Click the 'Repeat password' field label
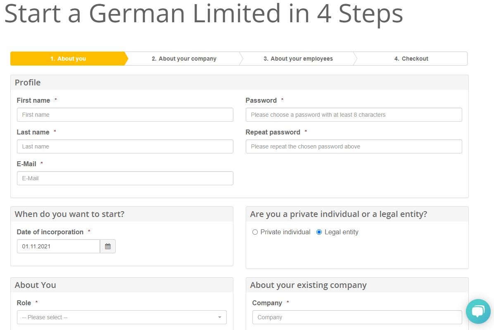 [x=273, y=132]
